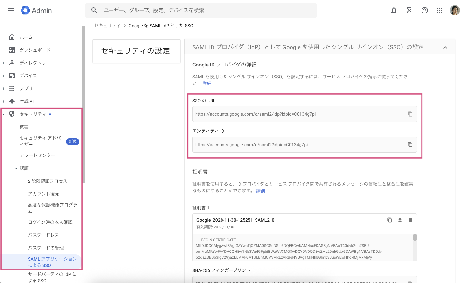Collapse the SAML SSO settings panel
The width and height of the screenshot is (461, 283).
point(445,48)
